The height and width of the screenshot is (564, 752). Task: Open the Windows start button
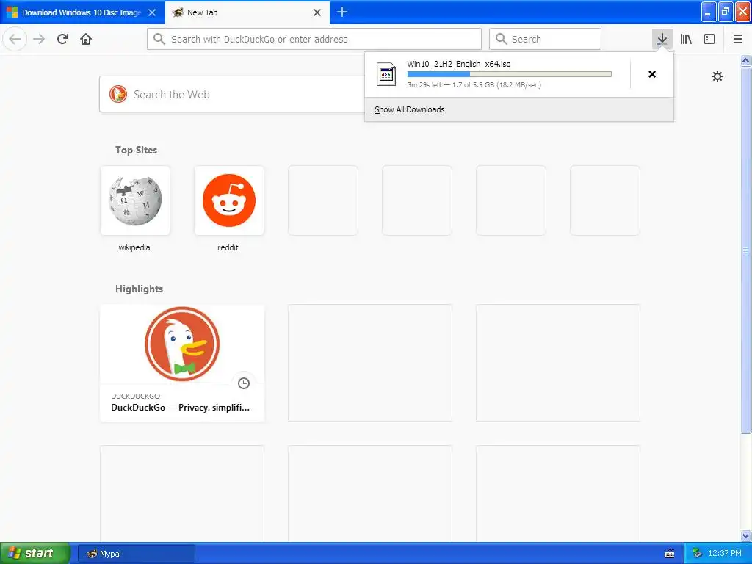coord(34,554)
